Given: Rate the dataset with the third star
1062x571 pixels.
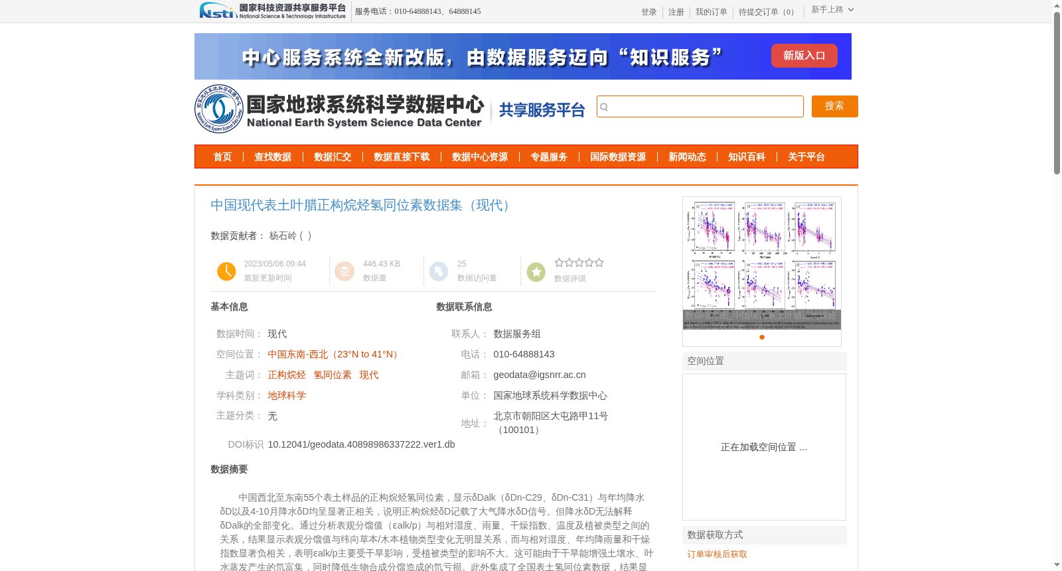Looking at the screenshot, I should point(579,263).
